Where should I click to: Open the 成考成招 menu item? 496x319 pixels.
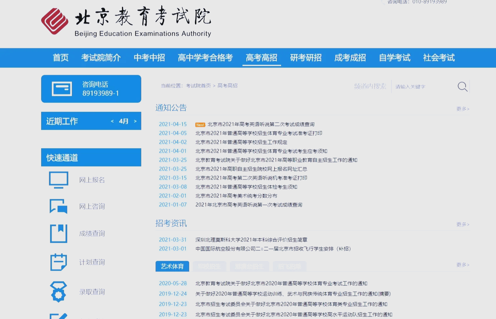coord(350,58)
